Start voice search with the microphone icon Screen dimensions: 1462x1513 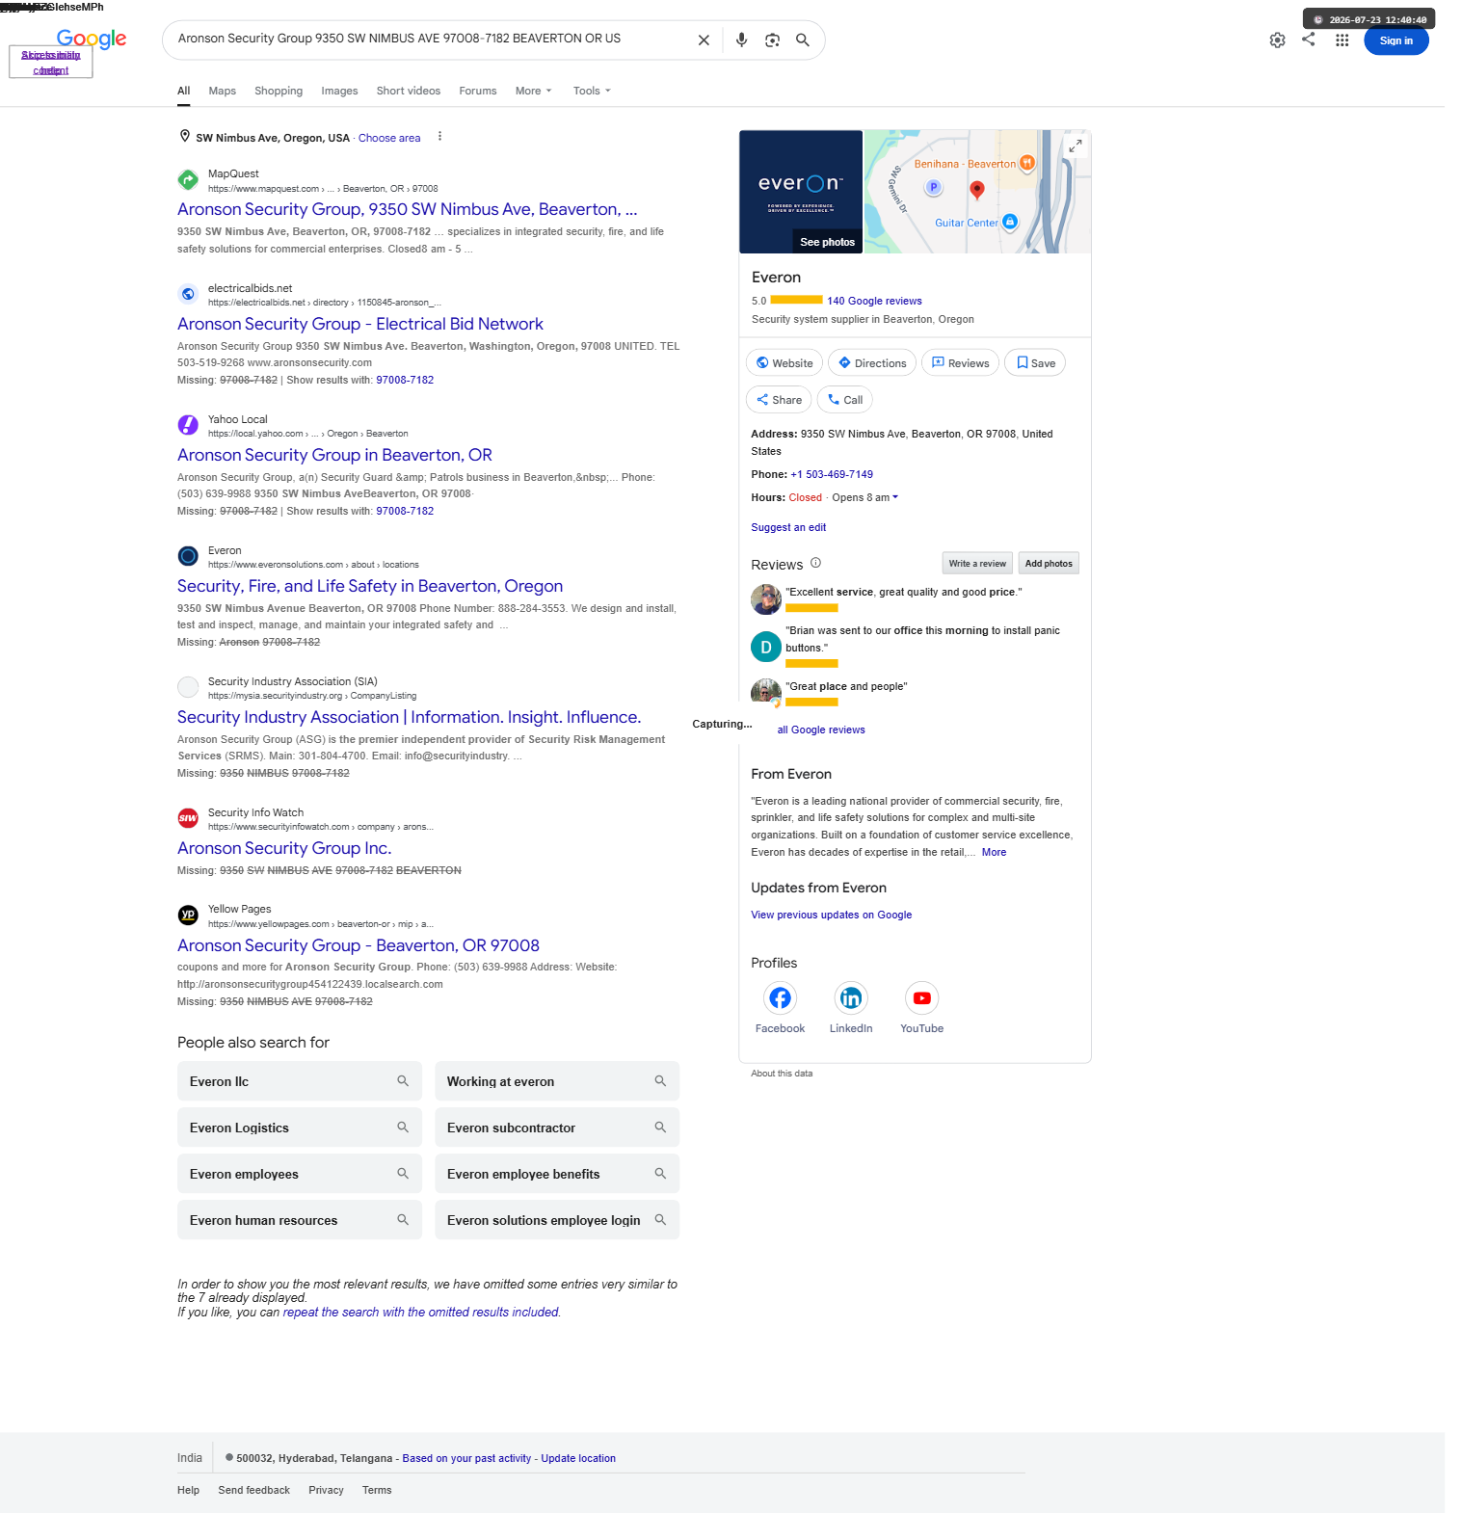tap(741, 40)
